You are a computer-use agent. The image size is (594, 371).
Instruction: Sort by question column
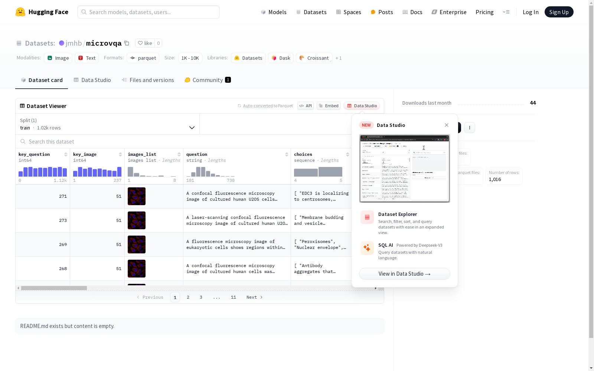(287, 154)
